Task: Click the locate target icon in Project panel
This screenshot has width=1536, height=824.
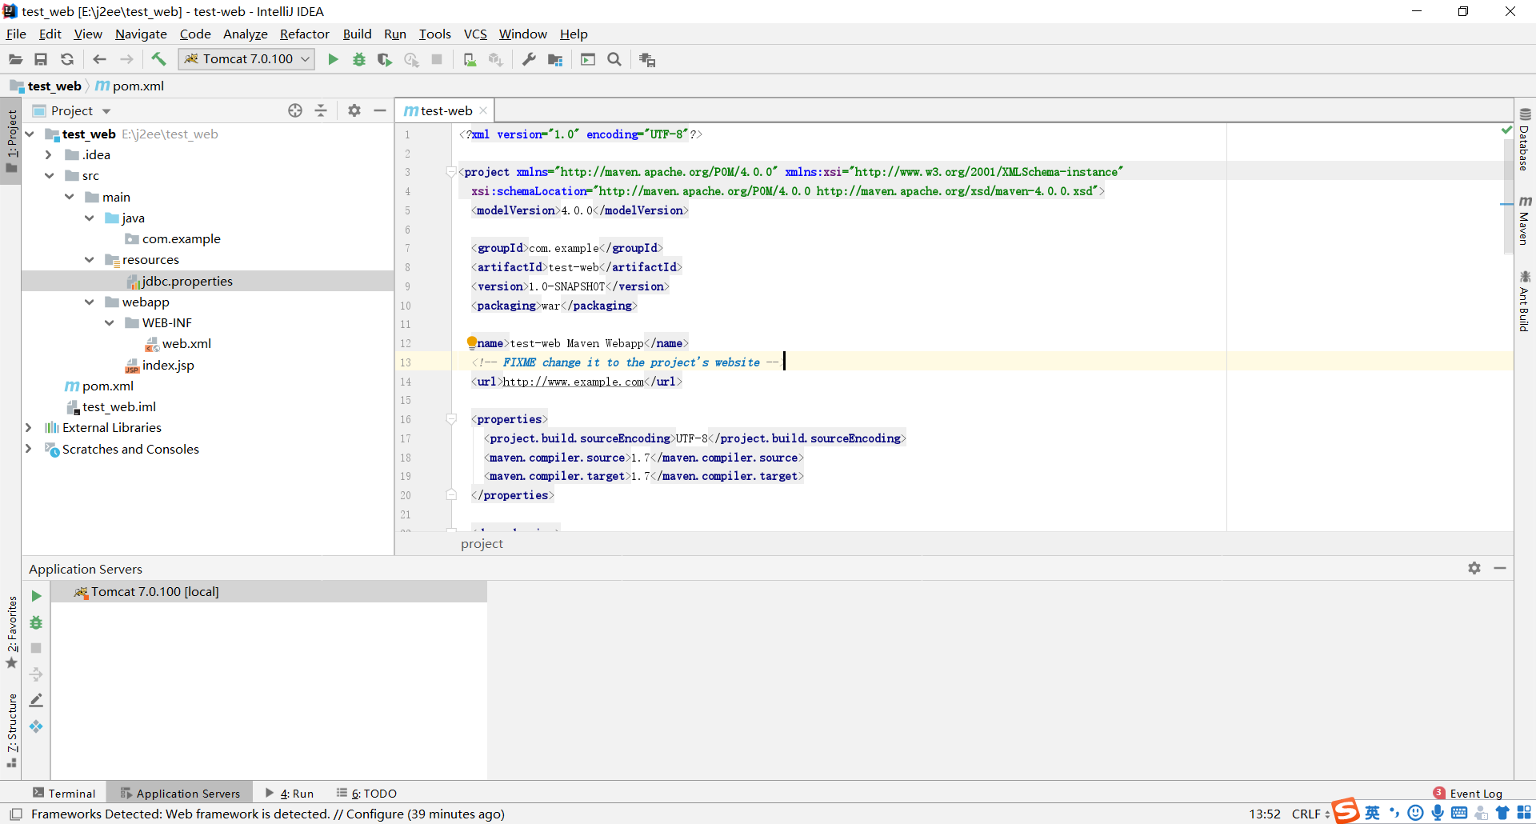Action: tap(295, 110)
